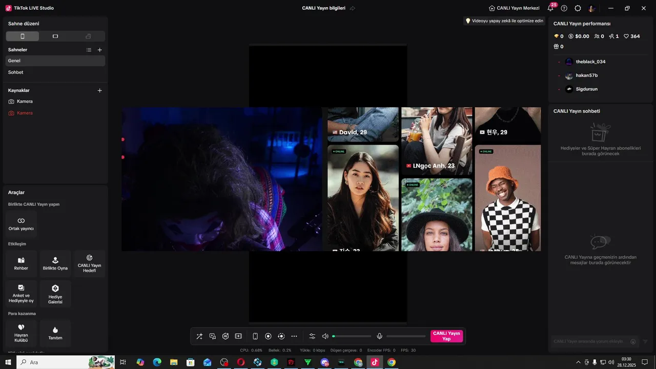Open the media and music tool

[x=213, y=336]
